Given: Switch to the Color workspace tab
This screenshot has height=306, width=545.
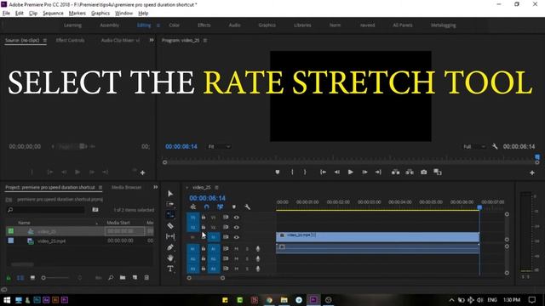Looking at the screenshot, I should [x=174, y=25].
